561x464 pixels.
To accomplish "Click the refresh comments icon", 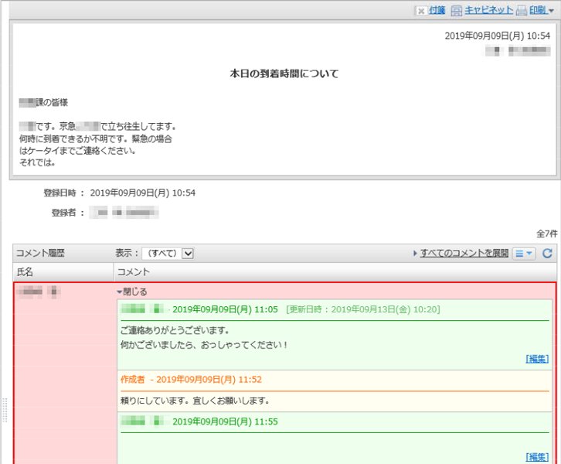I will pos(548,253).
